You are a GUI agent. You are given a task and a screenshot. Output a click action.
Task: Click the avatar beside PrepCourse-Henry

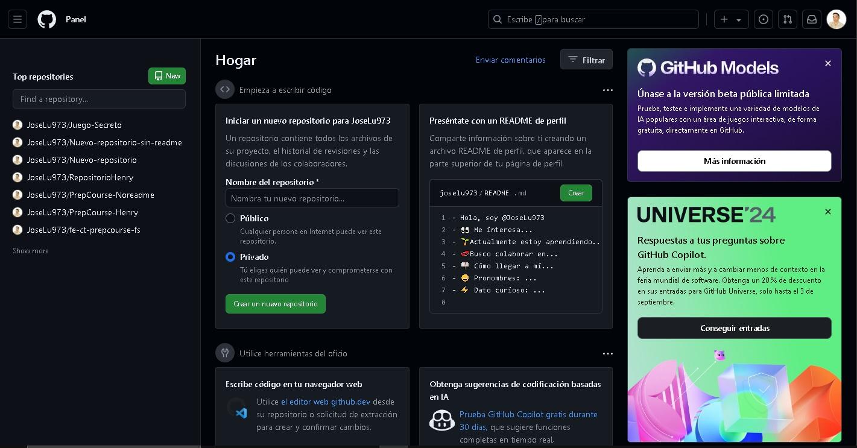click(x=17, y=212)
